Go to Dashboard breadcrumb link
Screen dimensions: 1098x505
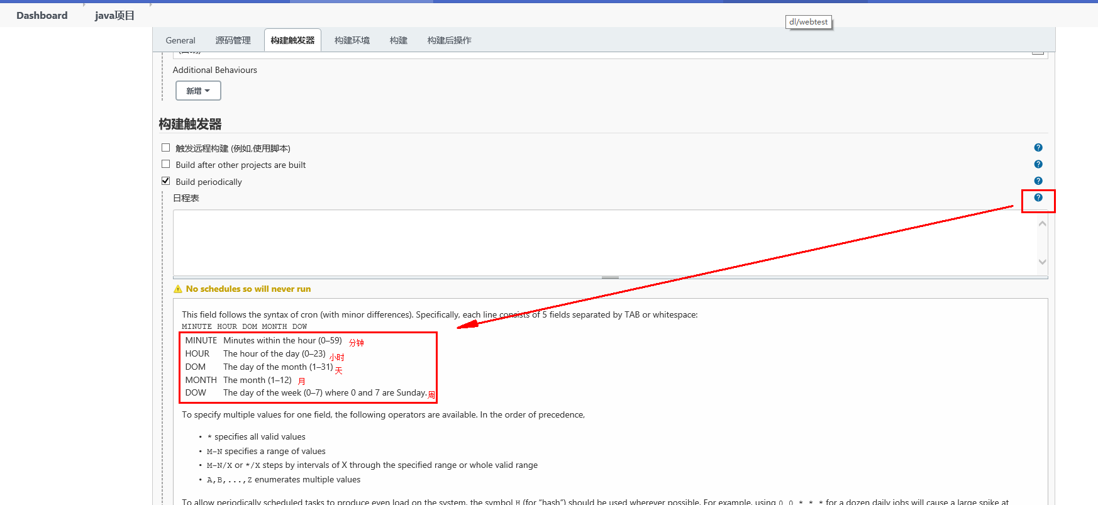[x=42, y=15]
